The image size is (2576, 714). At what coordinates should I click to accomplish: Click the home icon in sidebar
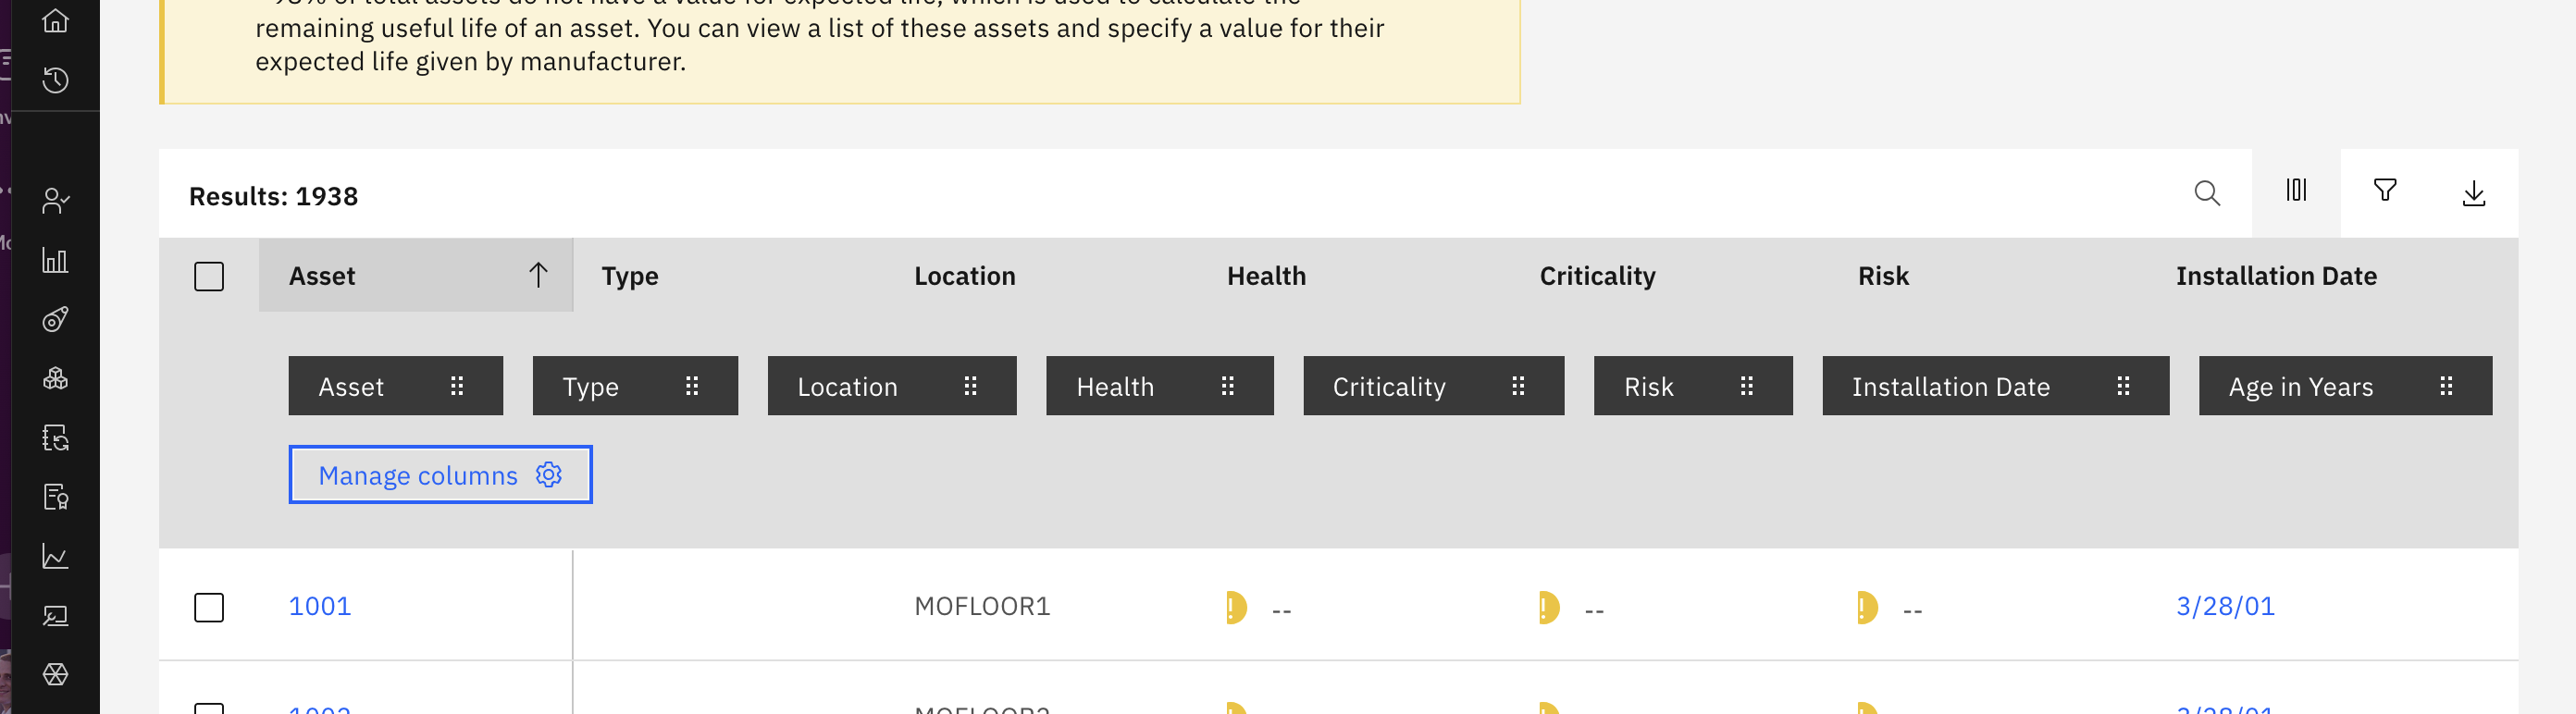click(56, 20)
